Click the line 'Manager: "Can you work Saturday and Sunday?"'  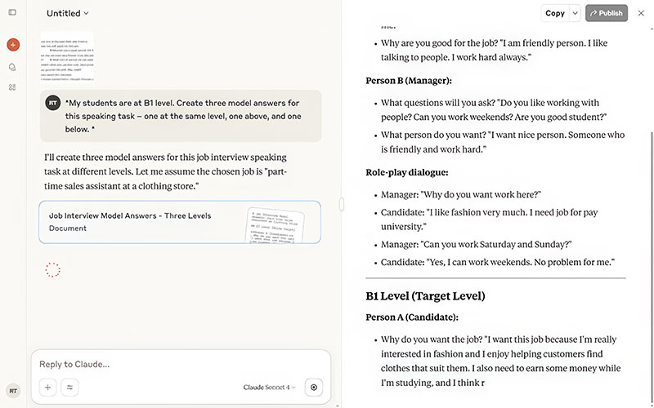tap(476, 244)
